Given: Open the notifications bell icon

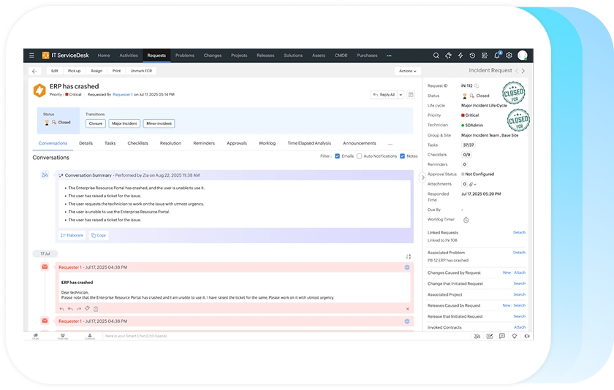Looking at the screenshot, I should point(497,56).
